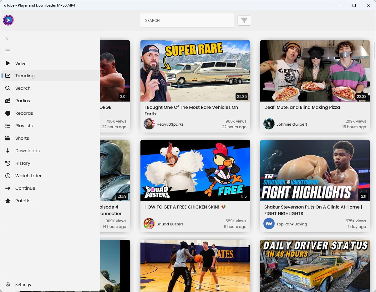Screen dimensions: 376x292
Task: Click the Continue arrow icon
Action: pyautogui.click(x=8, y=188)
